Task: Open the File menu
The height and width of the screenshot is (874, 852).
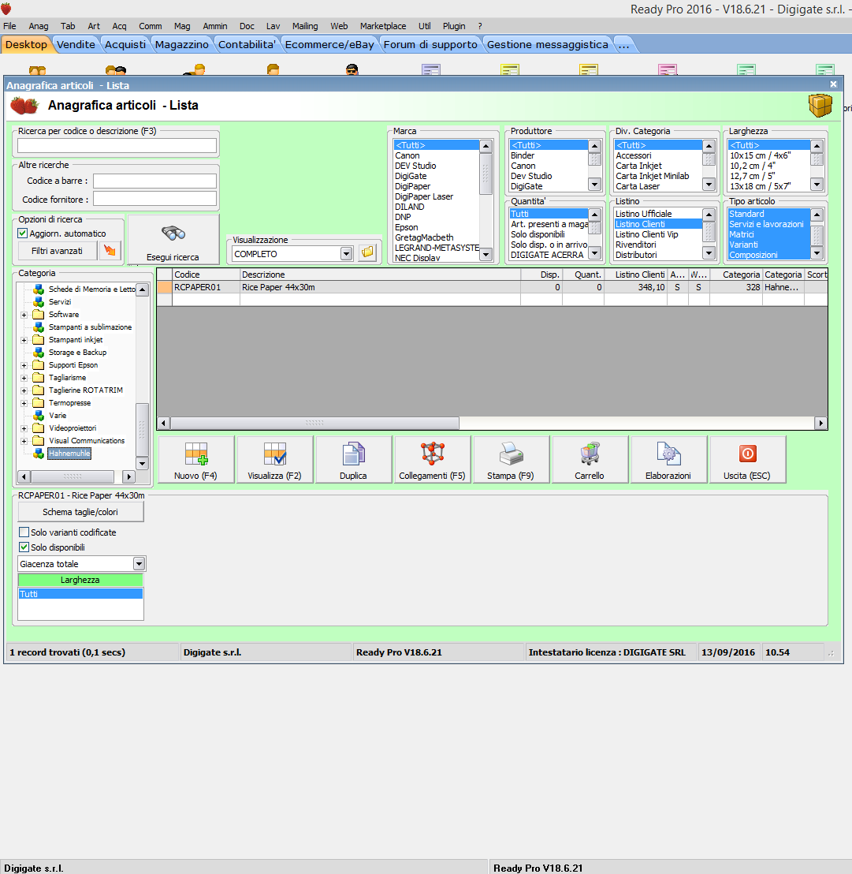Action: point(9,26)
